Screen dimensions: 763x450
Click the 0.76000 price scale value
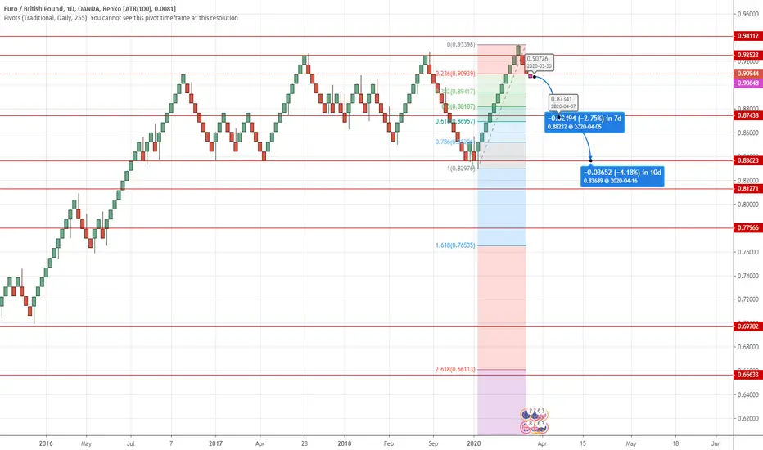point(748,252)
